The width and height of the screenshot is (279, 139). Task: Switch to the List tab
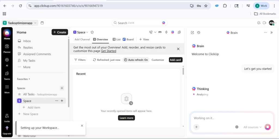tap(117, 39)
